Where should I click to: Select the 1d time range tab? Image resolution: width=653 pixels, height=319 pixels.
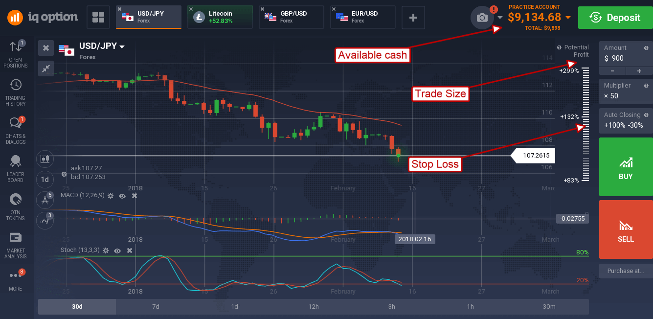(234, 307)
